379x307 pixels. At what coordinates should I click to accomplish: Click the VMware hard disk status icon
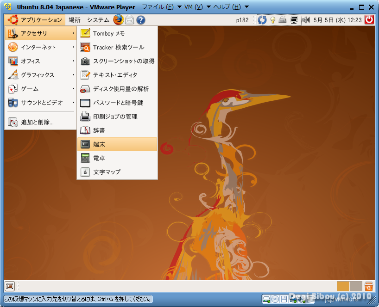[266, 300]
